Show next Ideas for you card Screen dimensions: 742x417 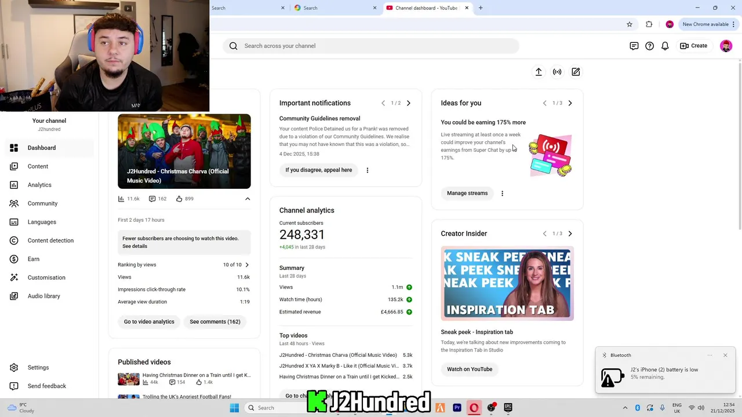click(570, 103)
